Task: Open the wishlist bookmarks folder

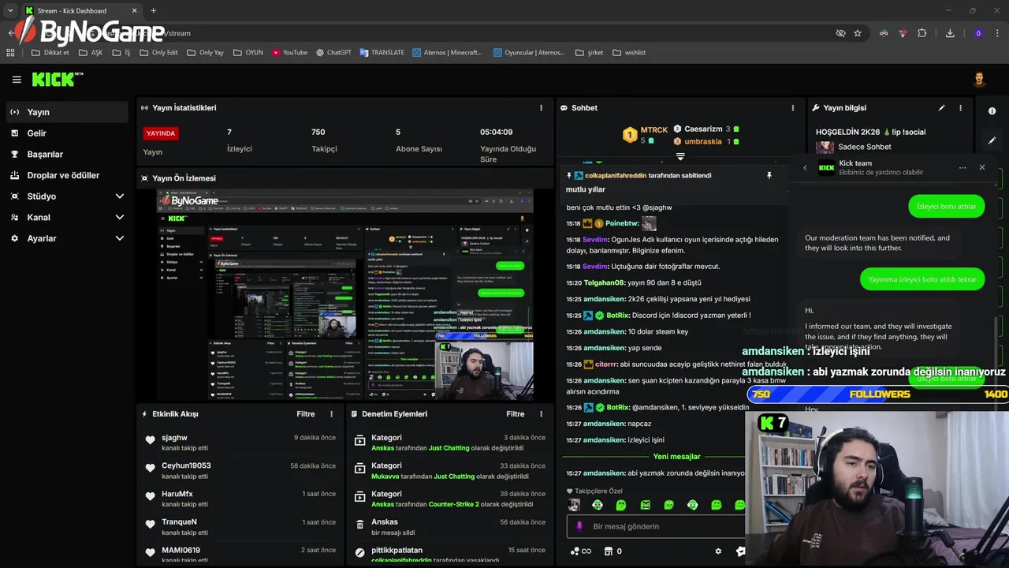Action: coord(628,53)
